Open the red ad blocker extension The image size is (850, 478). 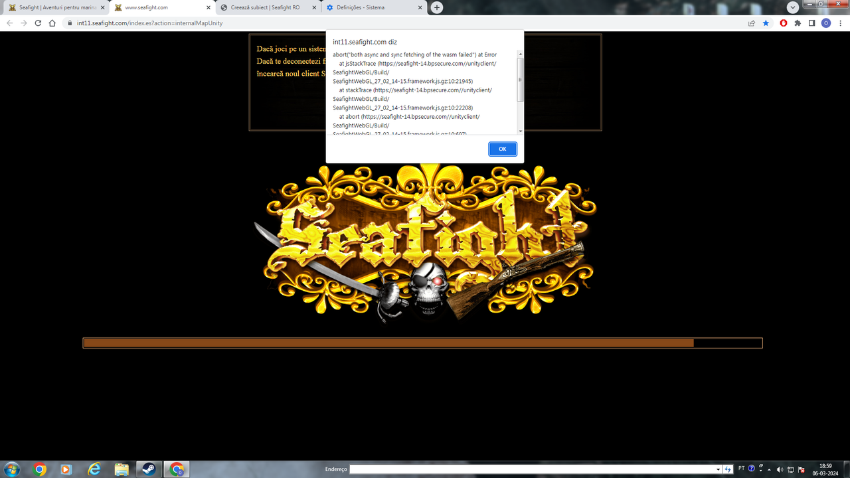[784, 23]
